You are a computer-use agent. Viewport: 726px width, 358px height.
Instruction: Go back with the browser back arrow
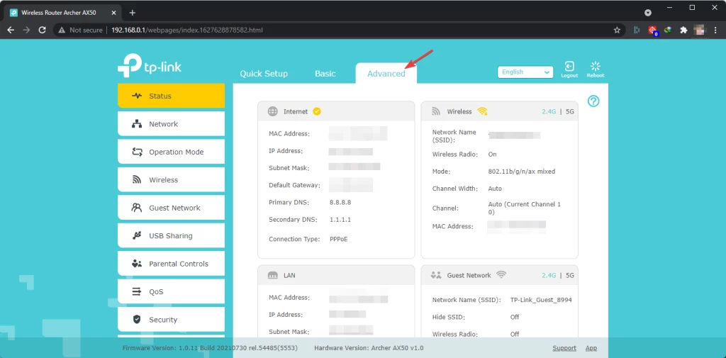11,30
